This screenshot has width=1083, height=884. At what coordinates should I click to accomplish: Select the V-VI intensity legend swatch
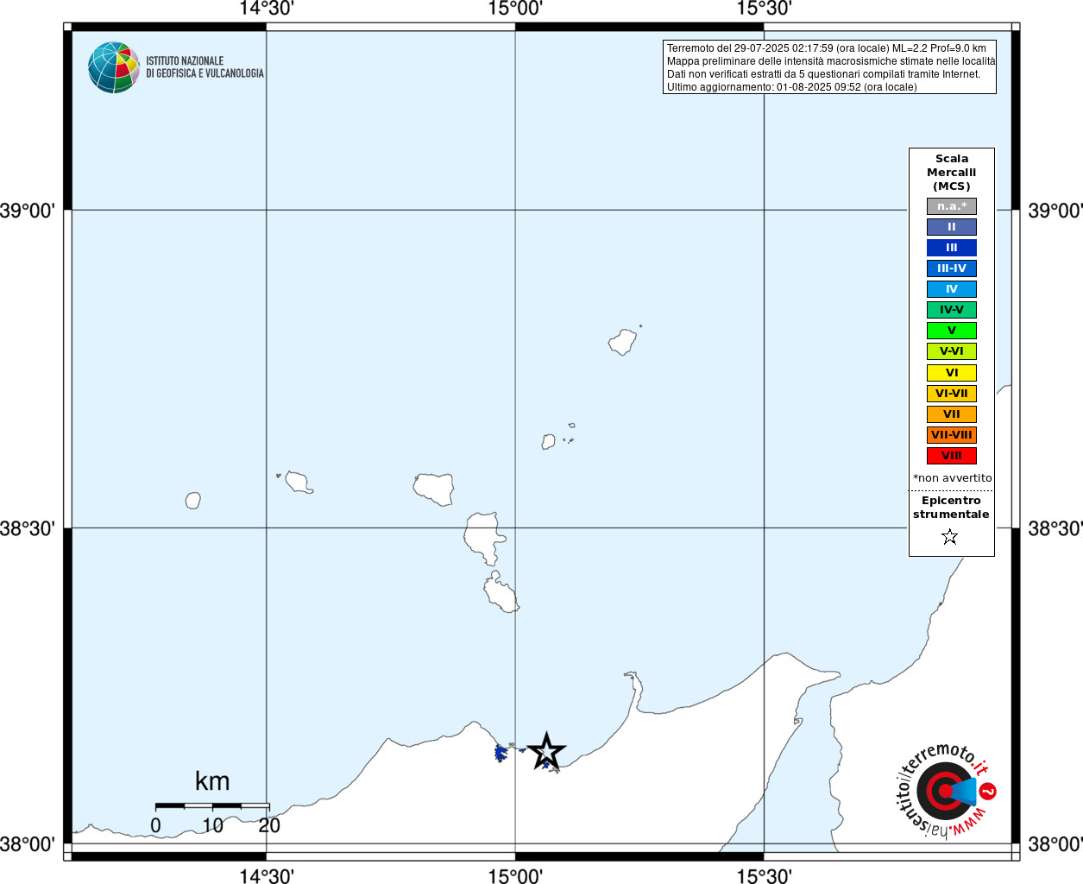click(952, 351)
